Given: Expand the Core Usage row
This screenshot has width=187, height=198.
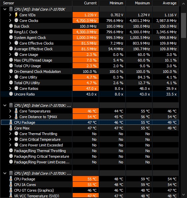Looking at the screenshot, I should [x=10, y=55].
